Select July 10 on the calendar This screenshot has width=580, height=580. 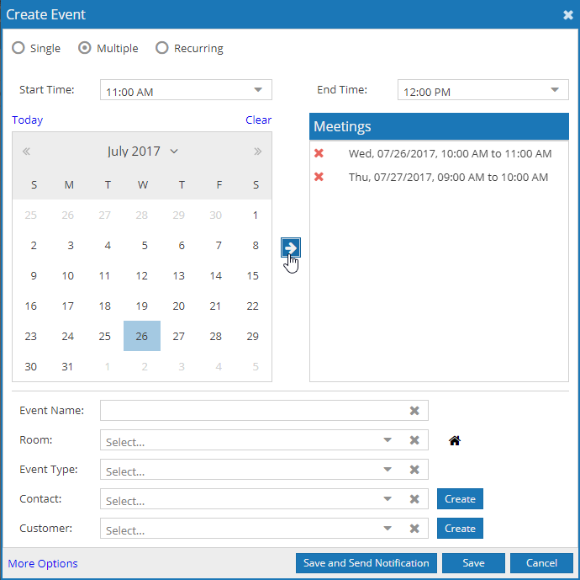(x=68, y=275)
